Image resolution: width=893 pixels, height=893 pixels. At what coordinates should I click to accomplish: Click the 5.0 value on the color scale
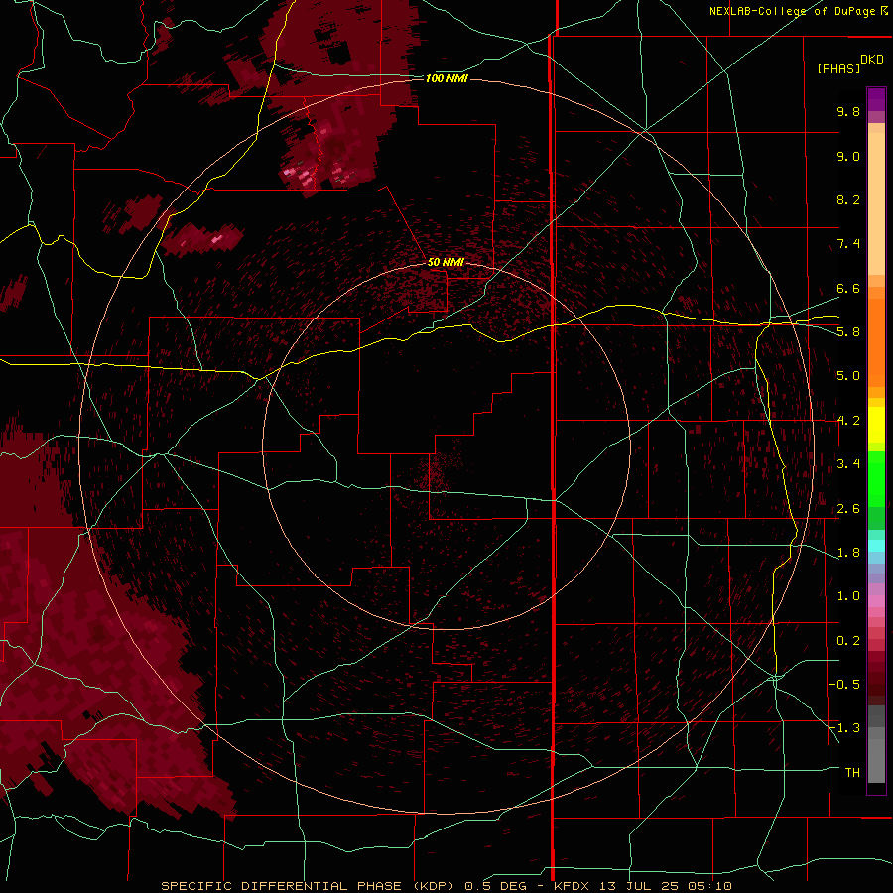848,376
